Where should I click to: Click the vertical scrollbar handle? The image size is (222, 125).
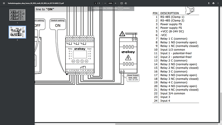coord(221,107)
